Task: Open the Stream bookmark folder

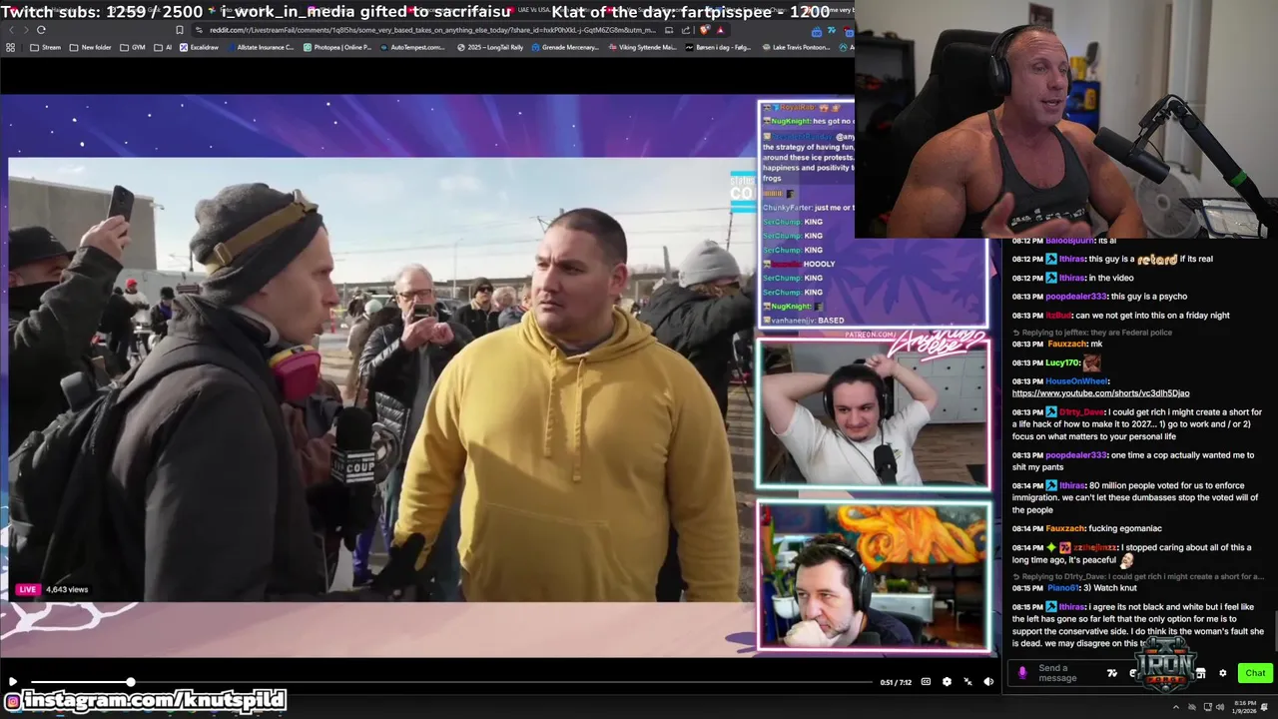Action: click(x=45, y=47)
